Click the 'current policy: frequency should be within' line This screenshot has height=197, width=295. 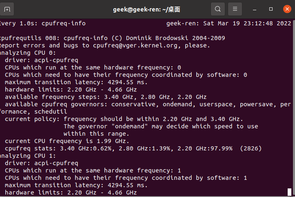[x=124, y=119]
